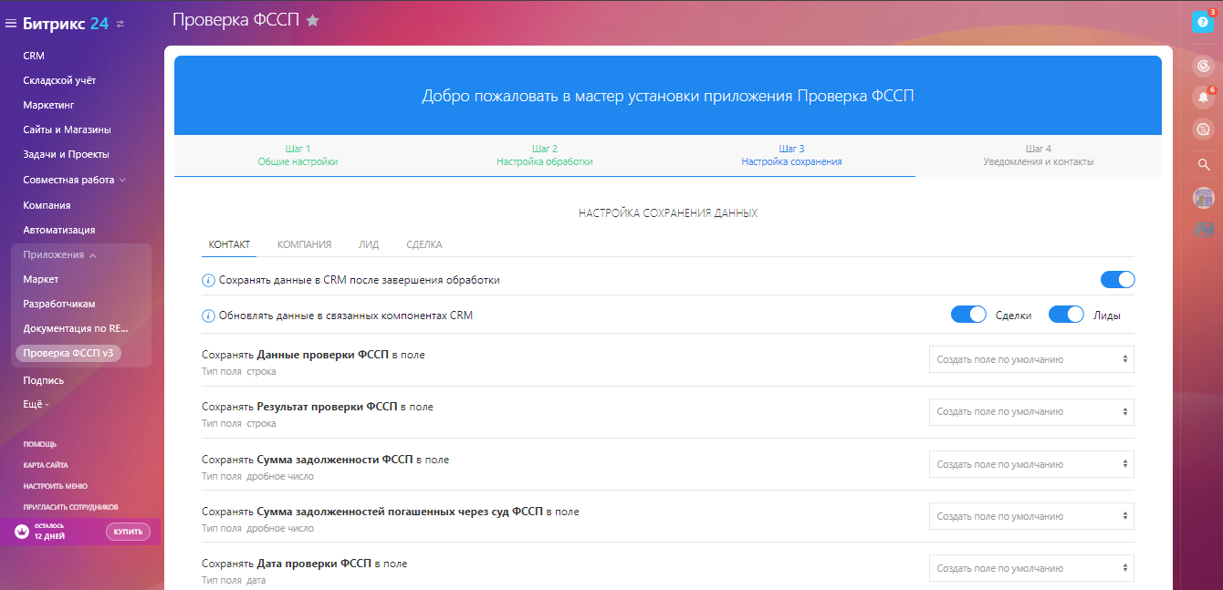
Task: Open the Карта сайта link
Action: tap(46, 465)
